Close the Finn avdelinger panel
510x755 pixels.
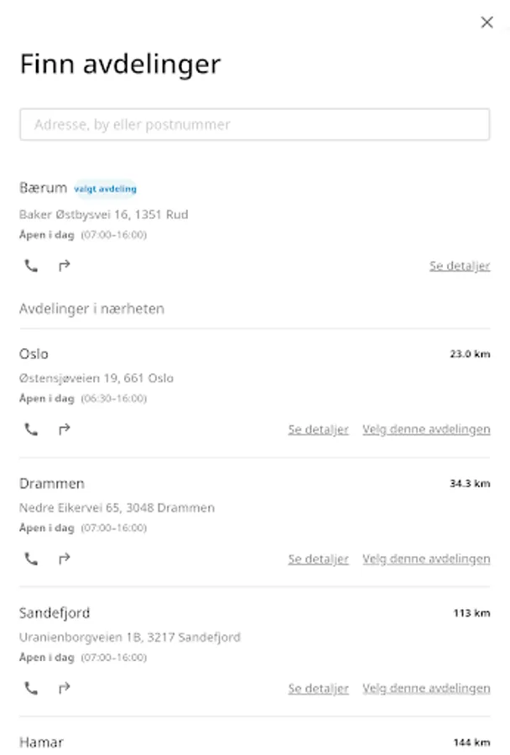[x=487, y=23]
